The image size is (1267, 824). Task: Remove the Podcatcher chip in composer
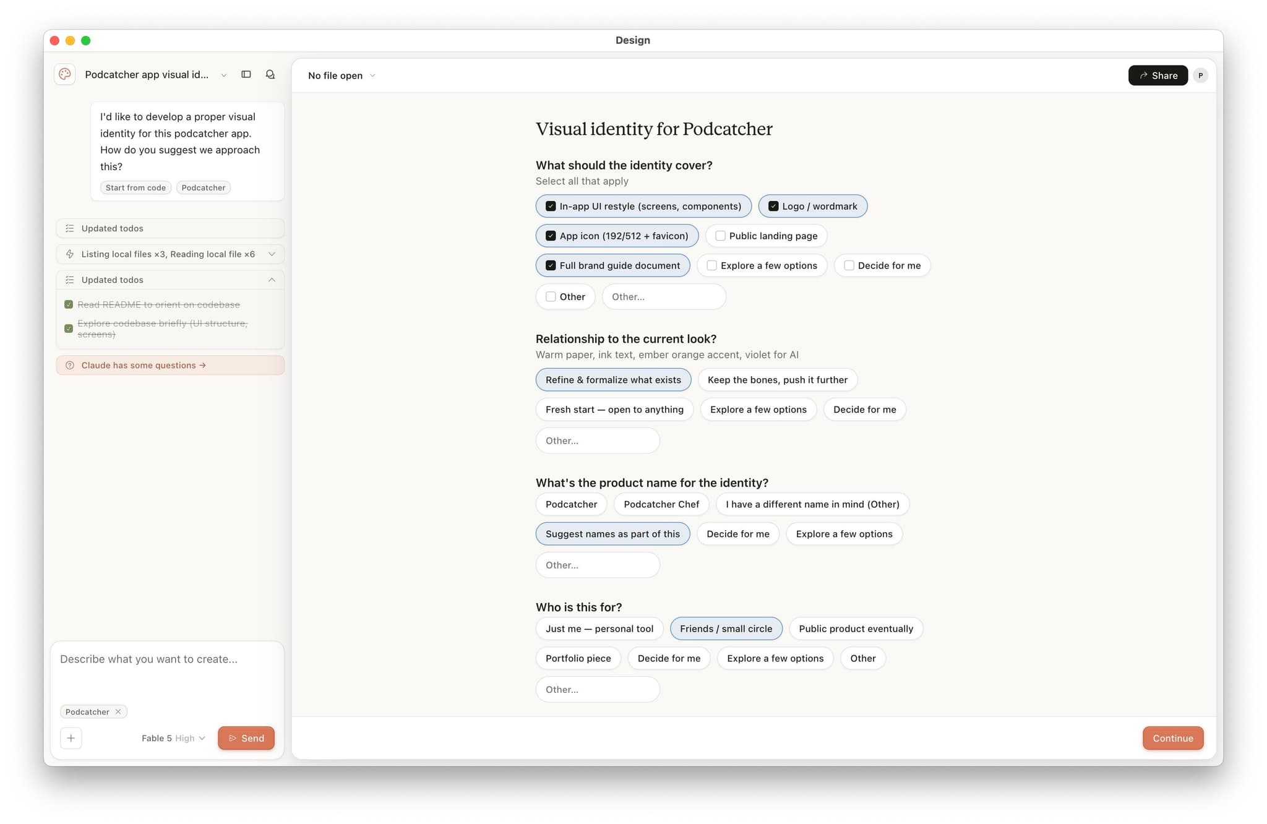(x=118, y=712)
